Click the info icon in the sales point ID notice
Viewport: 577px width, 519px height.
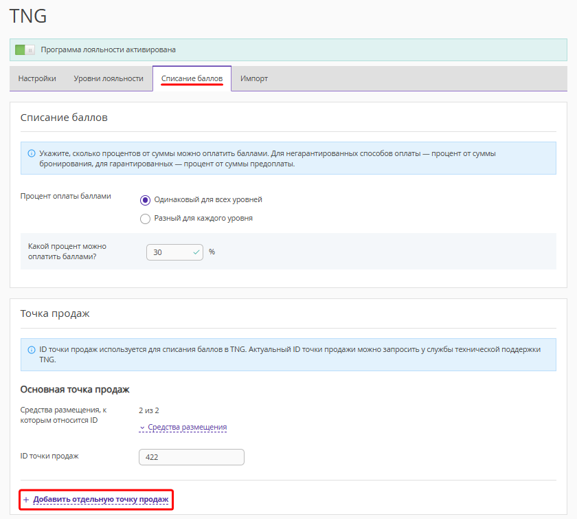click(x=31, y=350)
